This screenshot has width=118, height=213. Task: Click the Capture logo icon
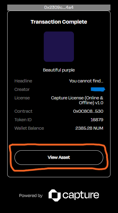[x=55, y=195]
